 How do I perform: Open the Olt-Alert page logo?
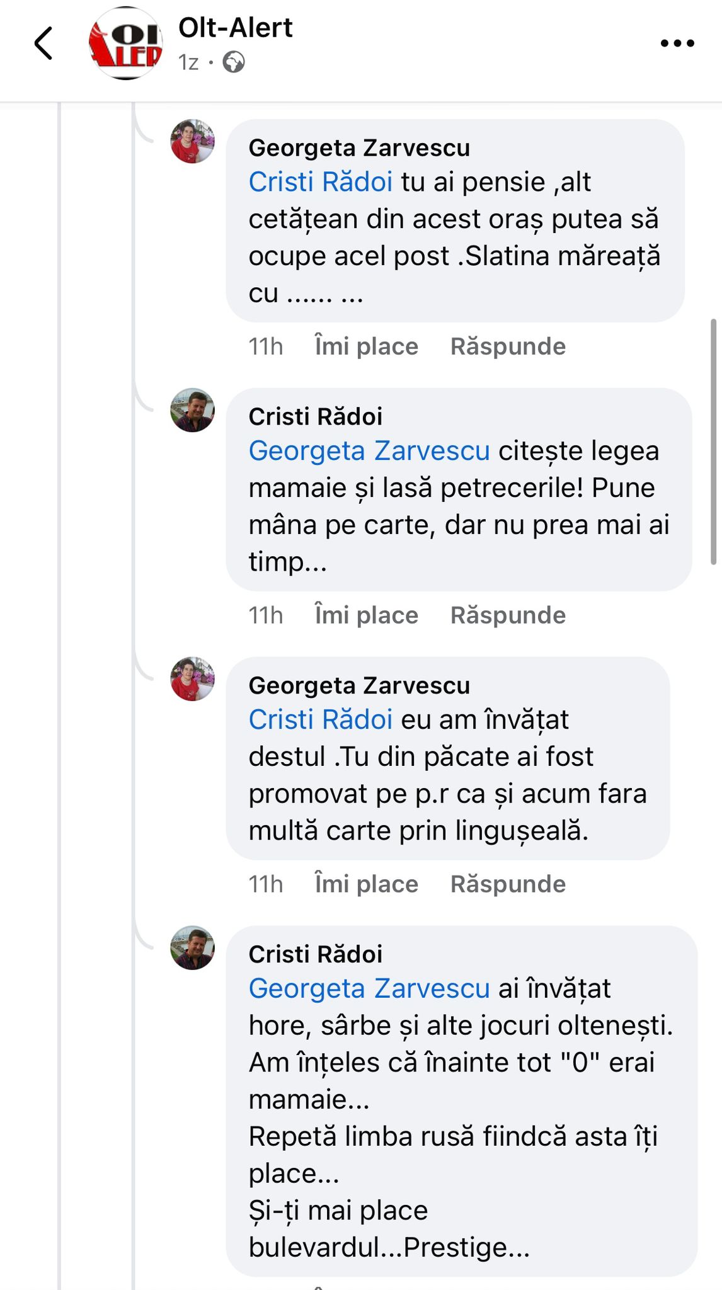tap(125, 43)
